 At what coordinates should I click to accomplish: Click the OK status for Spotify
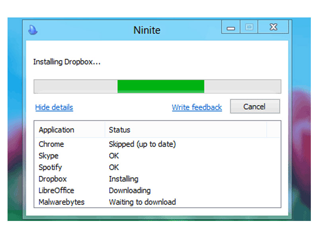point(114,167)
